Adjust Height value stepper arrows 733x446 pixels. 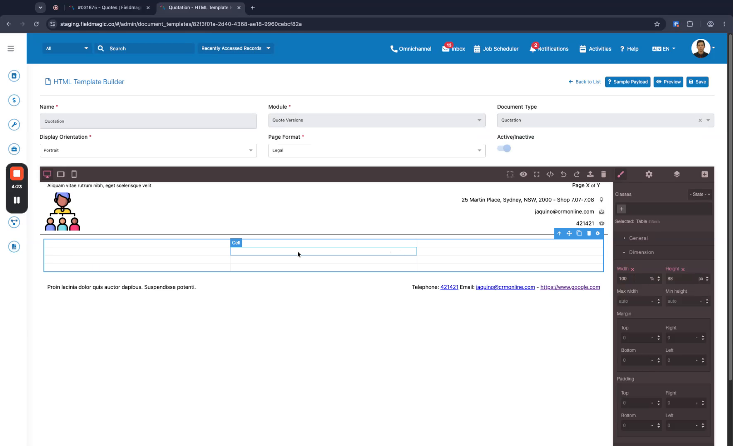[707, 279]
